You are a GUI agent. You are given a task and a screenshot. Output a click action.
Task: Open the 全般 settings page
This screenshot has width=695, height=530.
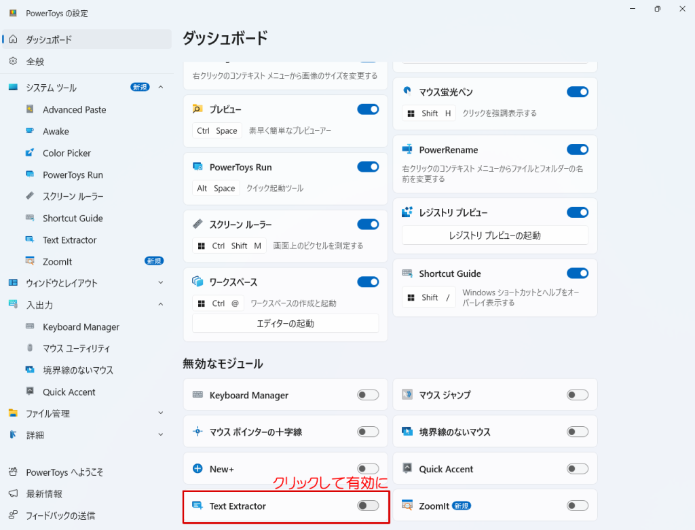tap(35, 62)
